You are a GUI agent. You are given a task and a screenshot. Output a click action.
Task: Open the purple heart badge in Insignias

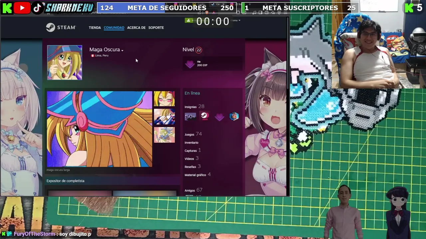(219, 117)
